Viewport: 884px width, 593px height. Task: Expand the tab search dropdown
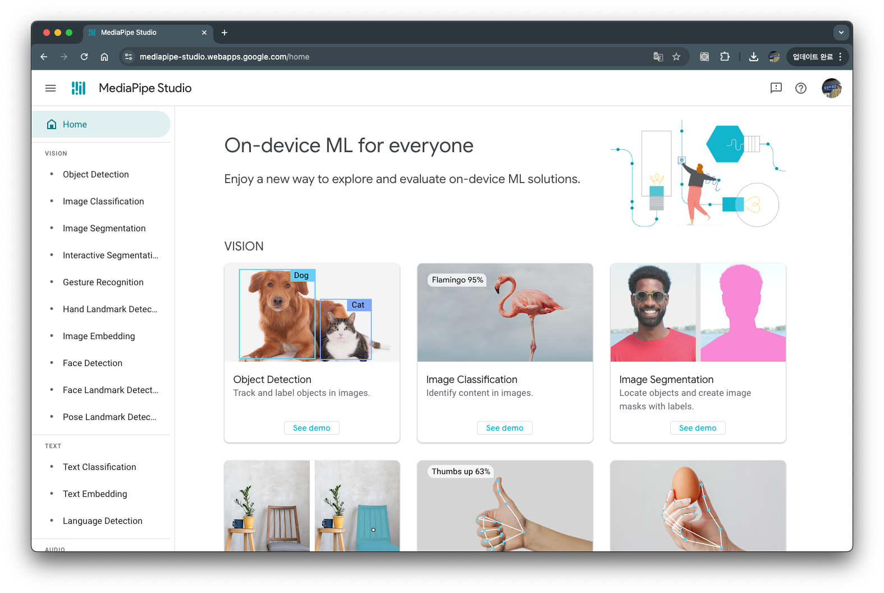pyautogui.click(x=841, y=33)
